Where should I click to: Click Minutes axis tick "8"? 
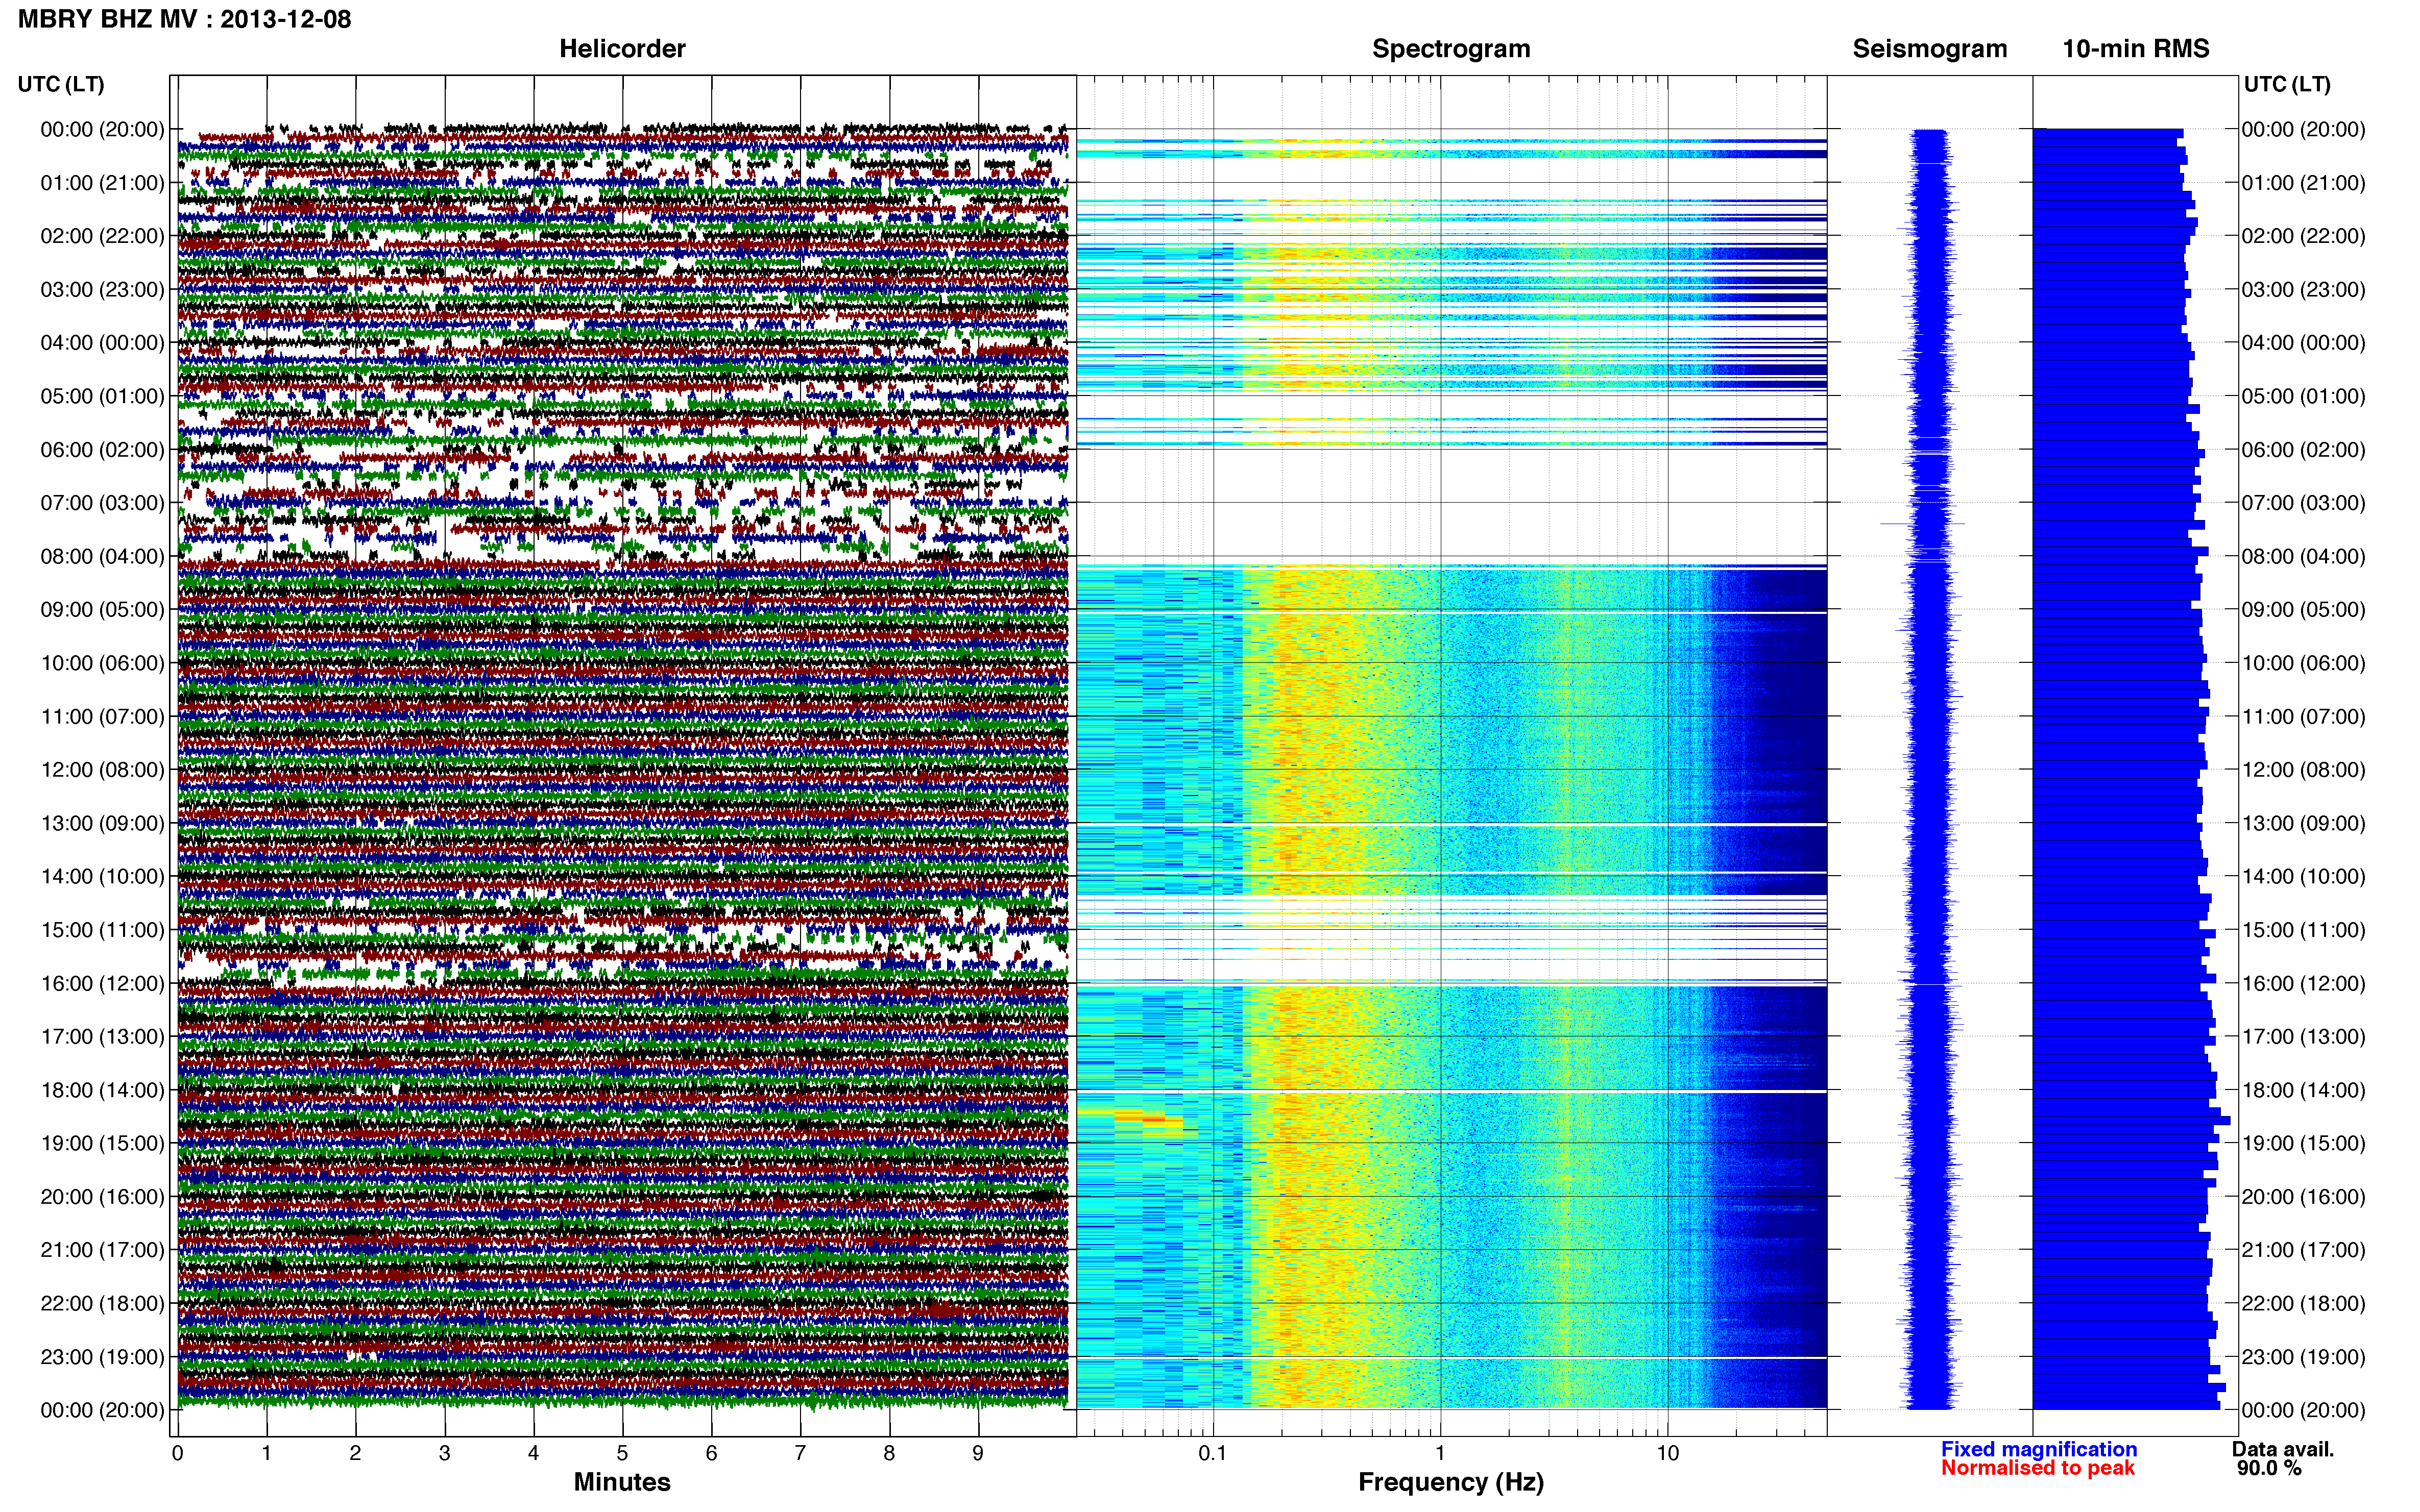[x=889, y=1453]
